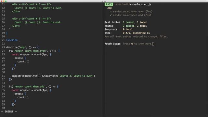Image resolution: width=208 pixels, height=117 pixels.
Task: Click the closing </div> on line 17
Action: [16, 26]
